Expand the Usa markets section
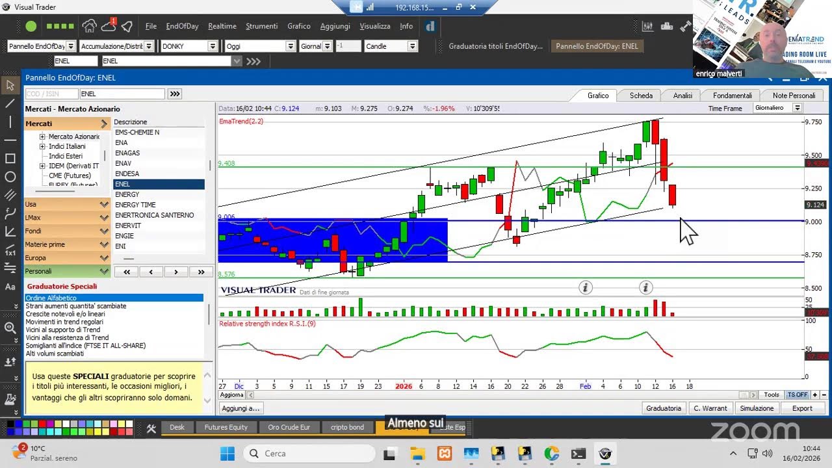 pos(66,204)
